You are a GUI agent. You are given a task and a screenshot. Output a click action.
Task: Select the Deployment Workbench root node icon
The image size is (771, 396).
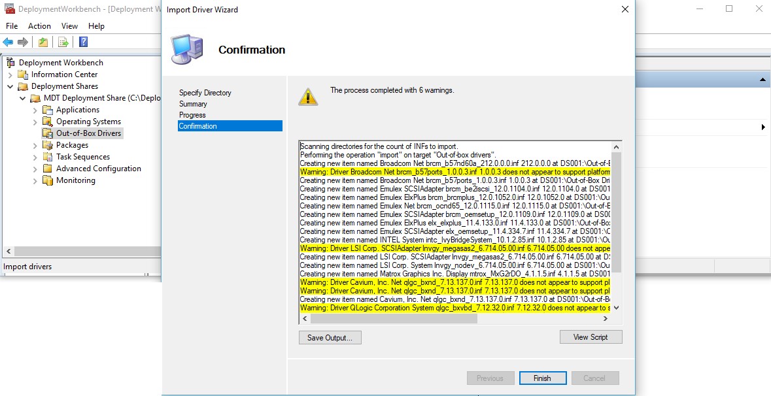[10, 63]
